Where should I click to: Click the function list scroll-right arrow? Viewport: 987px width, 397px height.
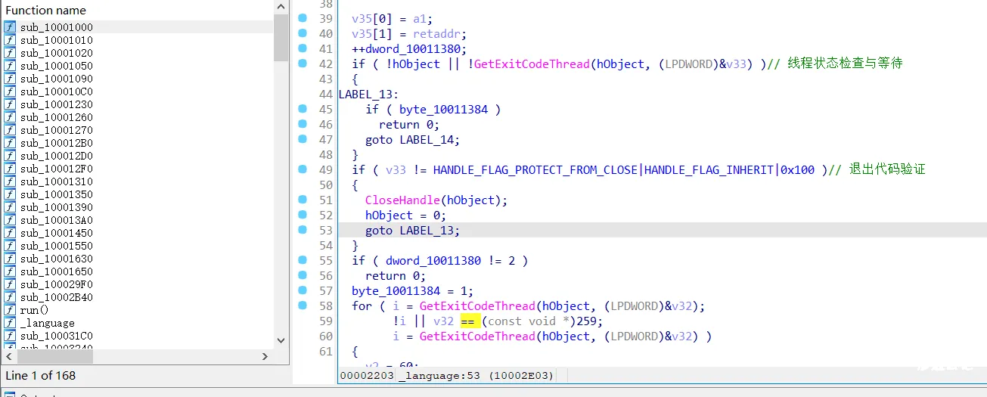click(x=265, y=356)
